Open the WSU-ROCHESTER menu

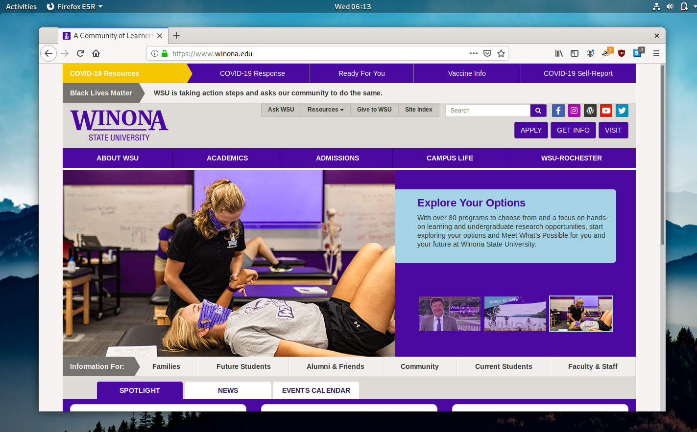[x=572, y=158]
